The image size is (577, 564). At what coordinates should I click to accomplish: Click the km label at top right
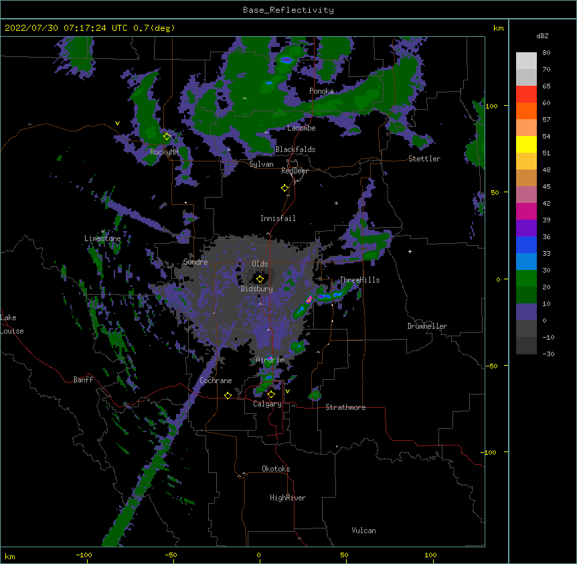pos(498,28)
